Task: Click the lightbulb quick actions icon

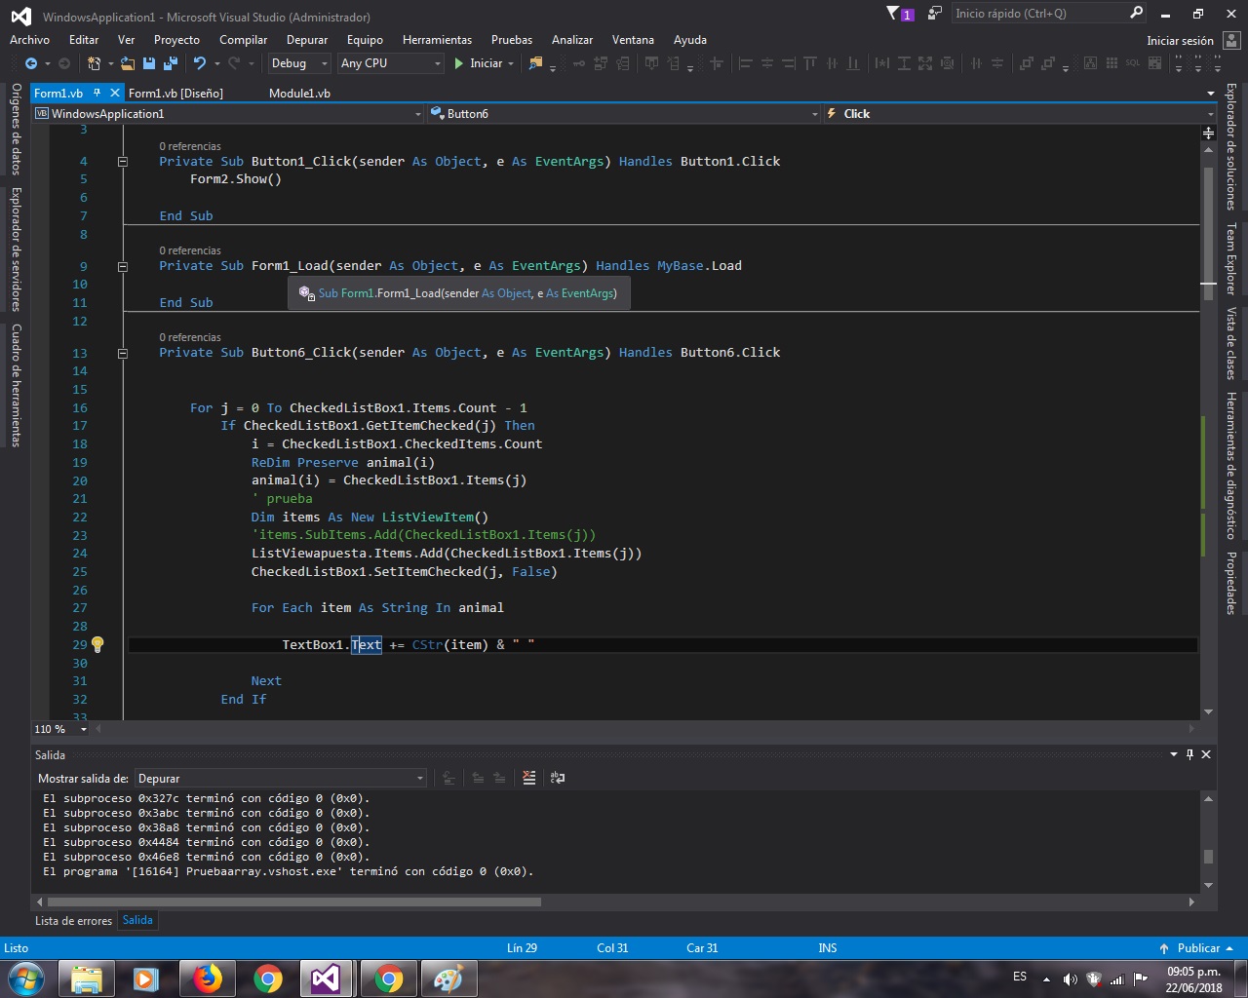Action: click(x=97, y=644)
